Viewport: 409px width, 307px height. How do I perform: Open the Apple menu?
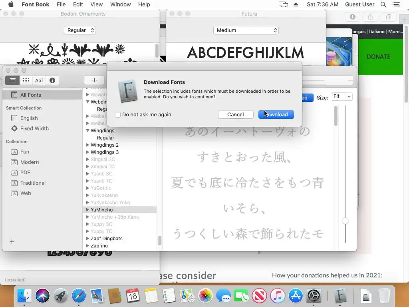11,4
